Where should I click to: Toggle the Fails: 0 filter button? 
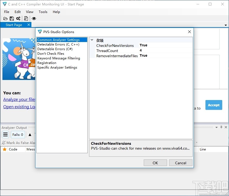18,134
